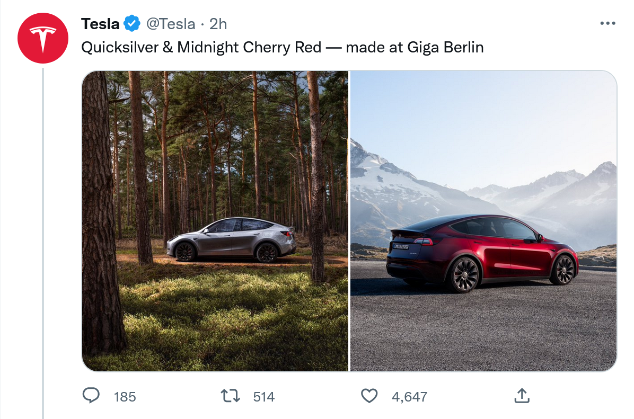Like the tweet with the heart icon
Image resolution: width=634 pixels, height=419 pixels.
pos(369,395)
